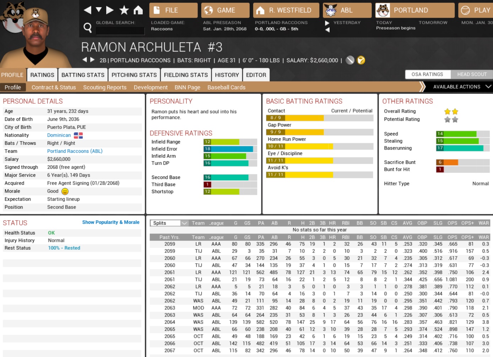Click the gray round icon after the salary
This screenshot has width=493, height=357.
click(350, 60)
